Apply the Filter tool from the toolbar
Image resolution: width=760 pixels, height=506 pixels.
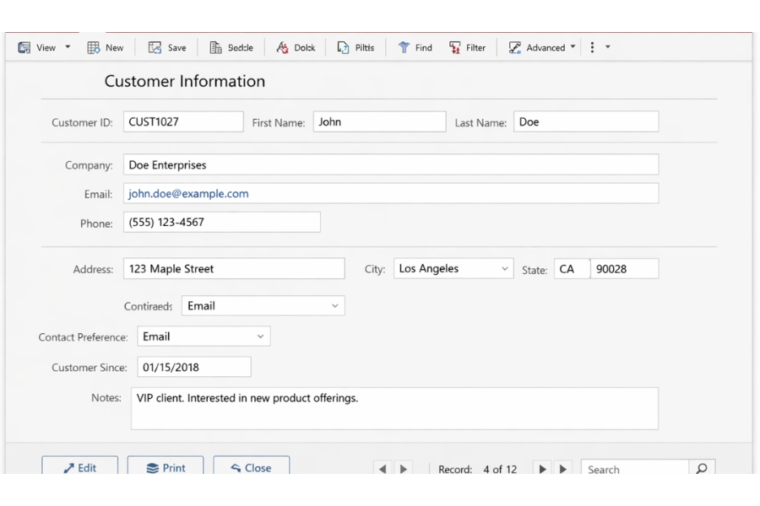tap(456, 48)
